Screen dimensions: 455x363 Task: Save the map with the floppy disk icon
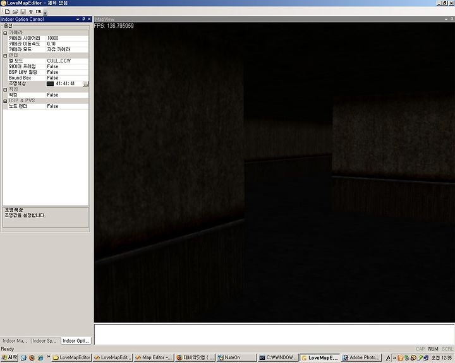pos(23,11)
